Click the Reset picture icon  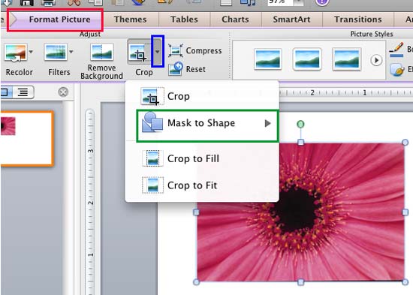coord(176,69)
